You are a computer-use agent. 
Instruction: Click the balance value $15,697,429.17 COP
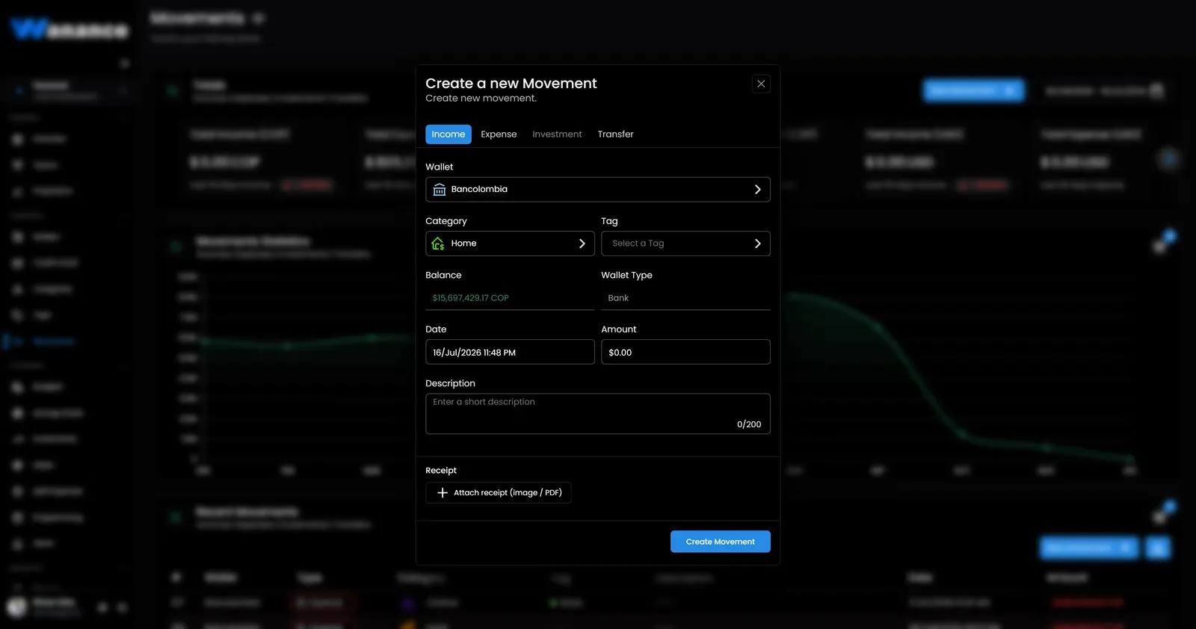pos(470,298)
